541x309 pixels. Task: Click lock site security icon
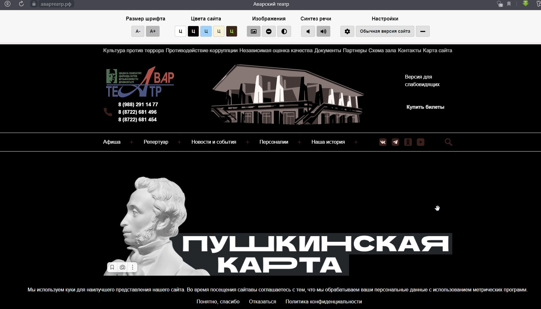tap(34, 4)
